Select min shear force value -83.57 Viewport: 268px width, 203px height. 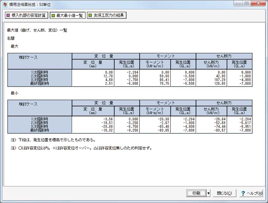click(x=220, y=130)
